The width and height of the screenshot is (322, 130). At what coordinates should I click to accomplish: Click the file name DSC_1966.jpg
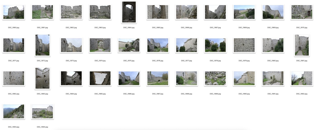tap(186, 28)
